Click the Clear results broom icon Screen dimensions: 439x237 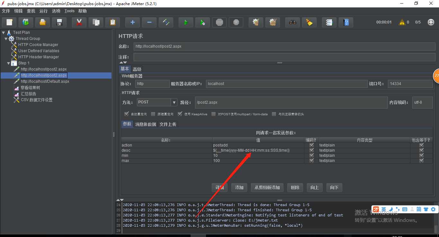pos(256,22)
